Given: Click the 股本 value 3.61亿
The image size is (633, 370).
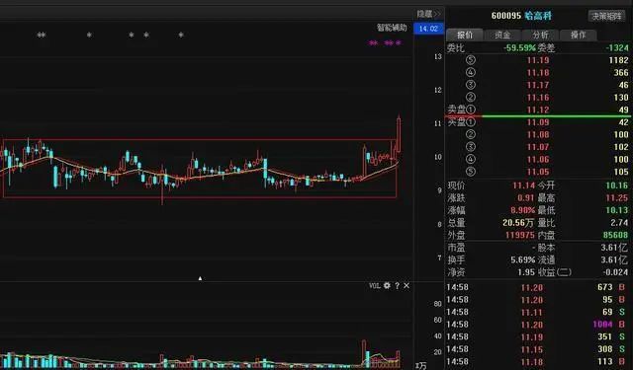Looking at the screenshot, I should pos(614,248).
